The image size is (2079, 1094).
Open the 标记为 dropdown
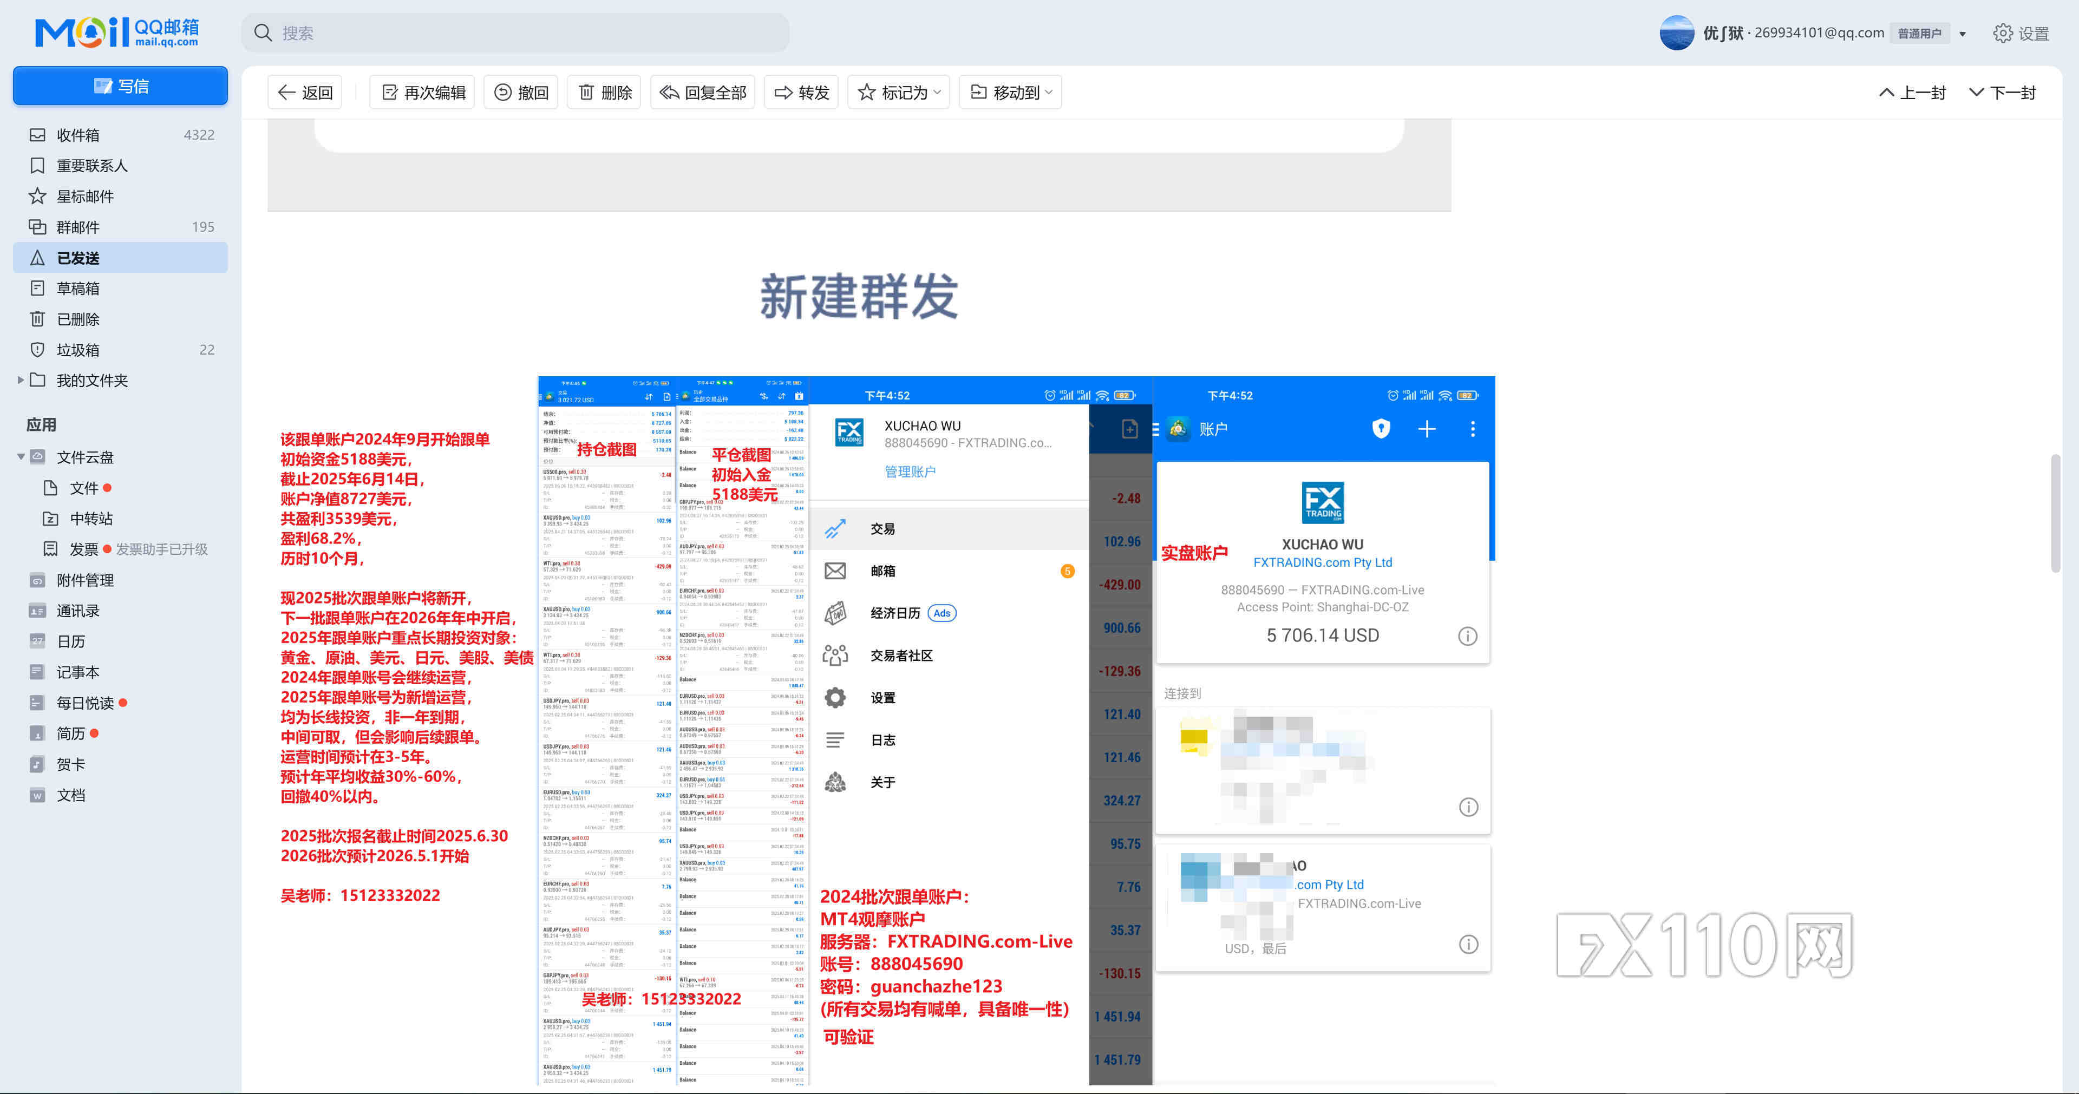point(899,92)
